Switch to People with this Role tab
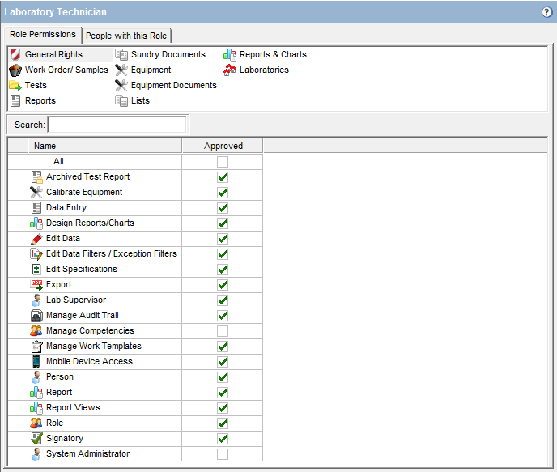The image size is (557, 472). pos(127,36)
